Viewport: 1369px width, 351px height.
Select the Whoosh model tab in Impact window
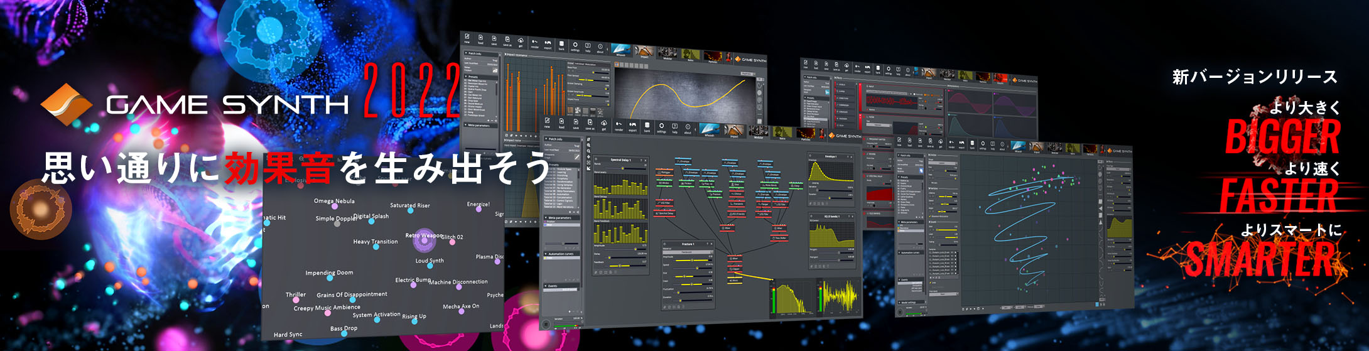(x=621, y=48)
